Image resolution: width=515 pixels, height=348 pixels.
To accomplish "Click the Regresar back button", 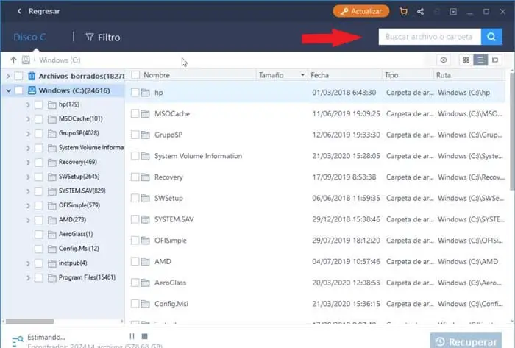I will tap(44, 11).
